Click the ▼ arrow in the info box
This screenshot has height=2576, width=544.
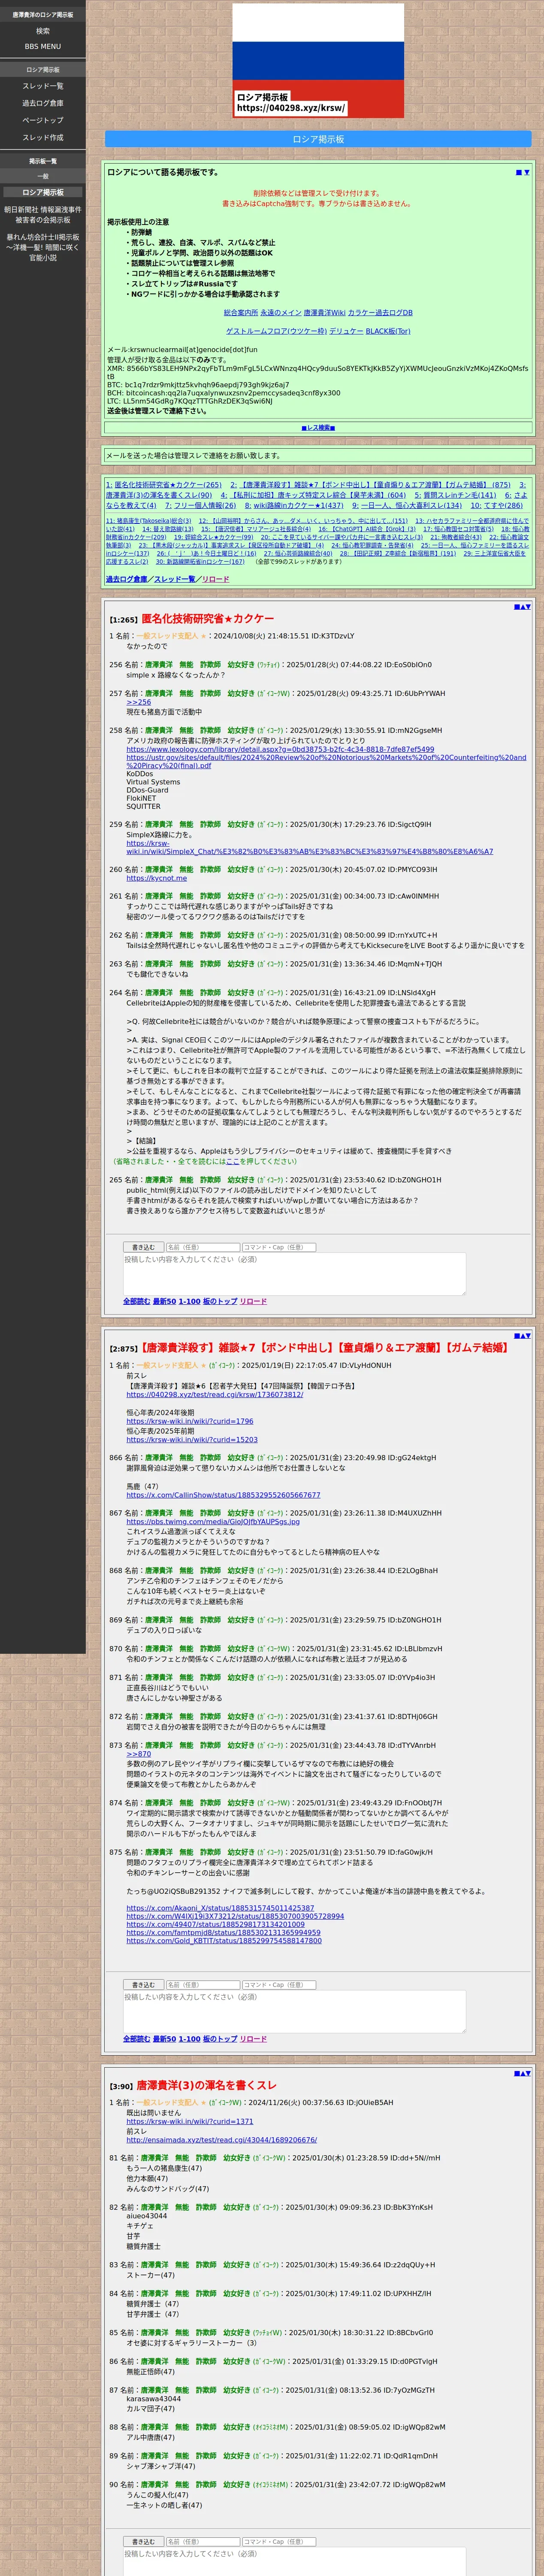point(527,173)
